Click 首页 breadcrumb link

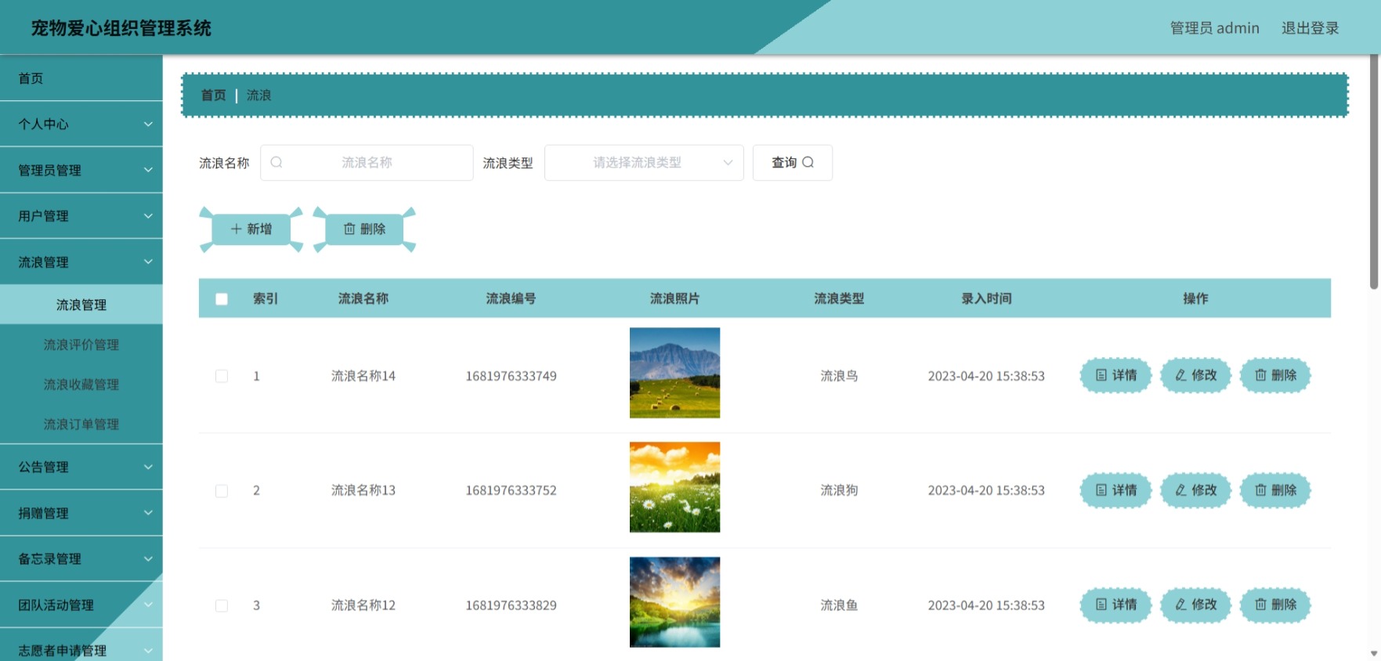click(213, 95)
